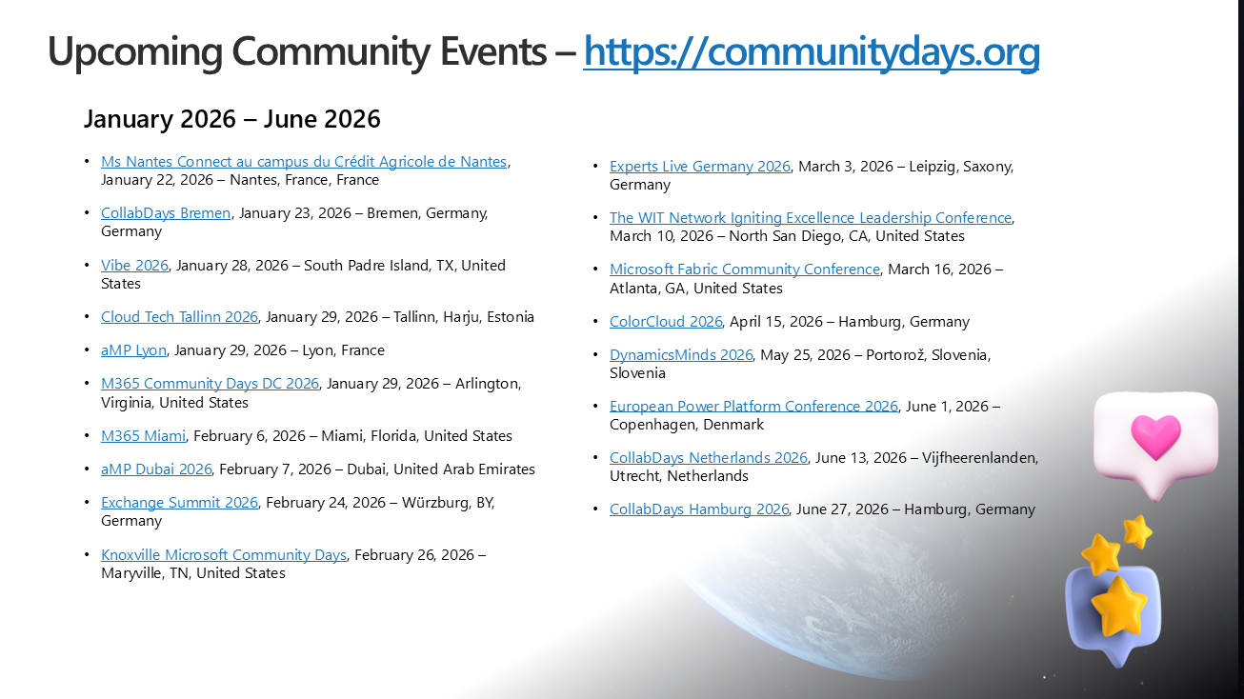Open Ms Nantes Connect event link
The width and height of the screenshot is (1244, 699).
tap(304, 162)
